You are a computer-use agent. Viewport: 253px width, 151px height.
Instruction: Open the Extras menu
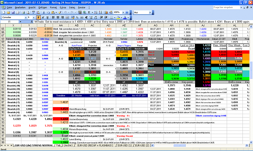[63, 7]
